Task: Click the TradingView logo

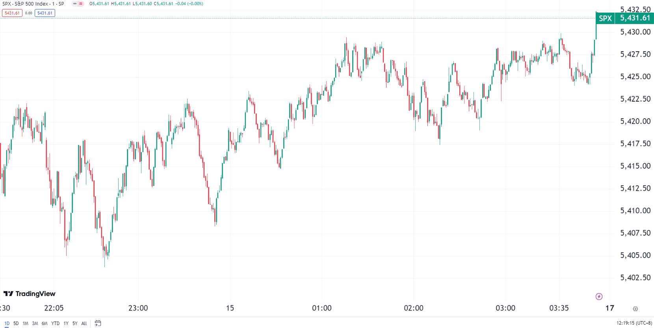Action: [x=29, y=294]
